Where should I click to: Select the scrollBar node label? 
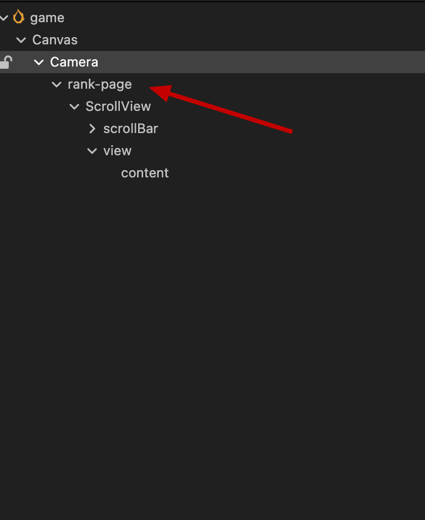[x=130, y=129]
